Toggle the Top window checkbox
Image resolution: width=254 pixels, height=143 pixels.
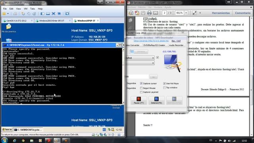(x=164, y=88)
